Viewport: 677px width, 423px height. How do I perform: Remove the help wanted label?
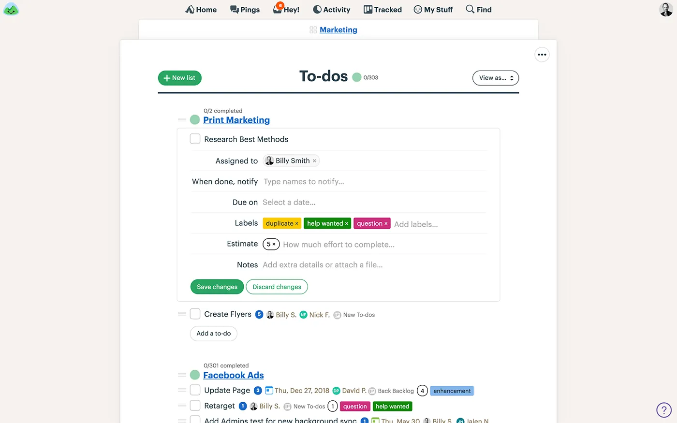click(347, 224)
